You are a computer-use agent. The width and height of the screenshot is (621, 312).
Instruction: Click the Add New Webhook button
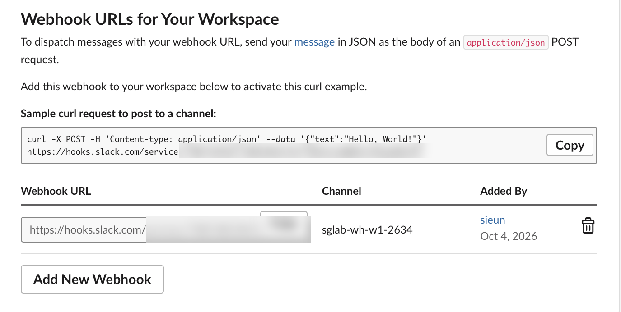(92, 279)
